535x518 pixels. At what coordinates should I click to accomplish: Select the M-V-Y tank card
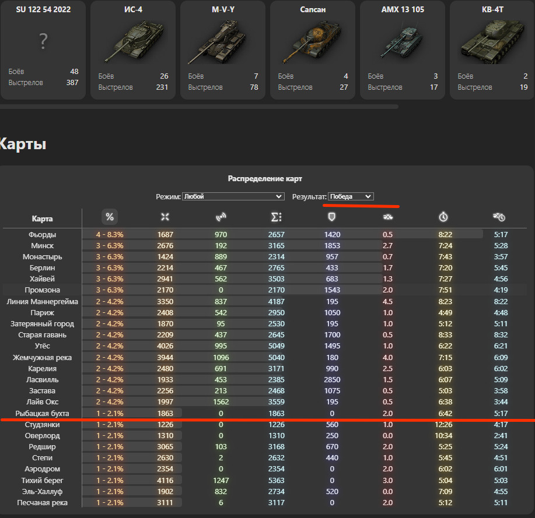(223, 50)
